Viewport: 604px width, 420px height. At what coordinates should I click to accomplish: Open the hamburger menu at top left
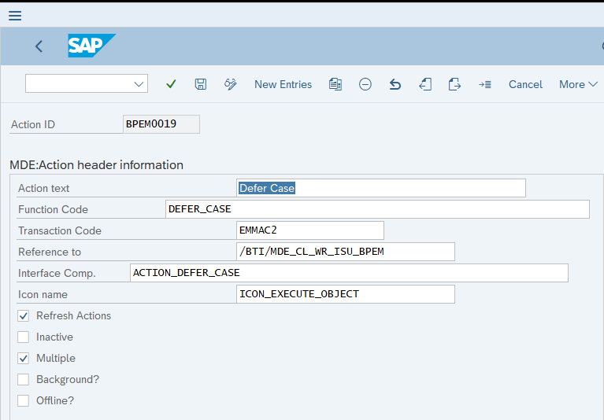click(x=15, y=16)
